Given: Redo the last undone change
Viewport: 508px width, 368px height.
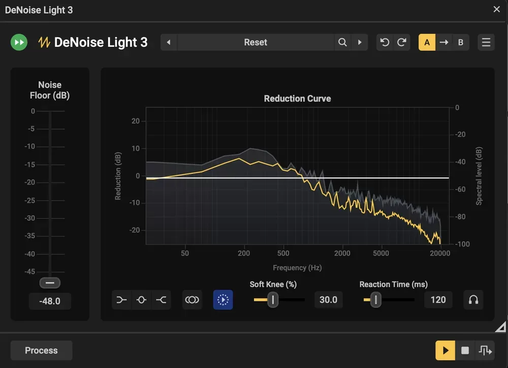Looking at the screenshot, I should (x=402, y=42).
